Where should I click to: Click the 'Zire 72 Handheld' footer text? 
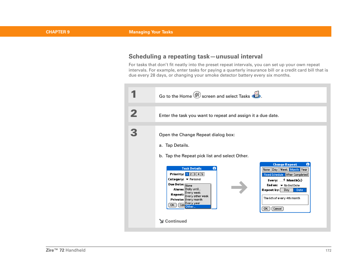(x=65, y=250)
